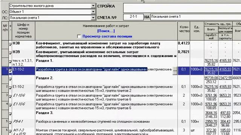This screenshot has width=241, height=135.
Task: Click unit шт in row 6
Action: [x=192, y=130]
